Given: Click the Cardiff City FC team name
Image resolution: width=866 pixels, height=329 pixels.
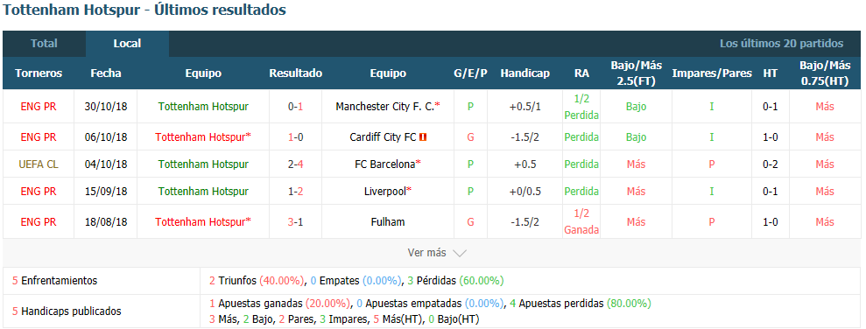Looking at the screenshot, I should [x=383, y=136].
